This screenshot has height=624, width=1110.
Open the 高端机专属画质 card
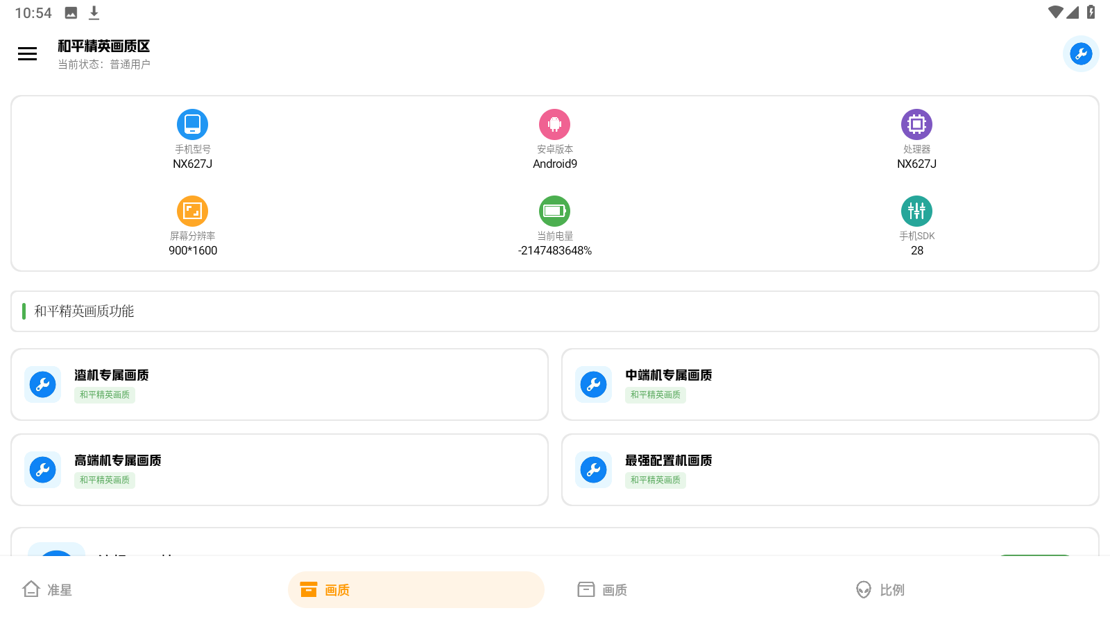click(277, 469)
